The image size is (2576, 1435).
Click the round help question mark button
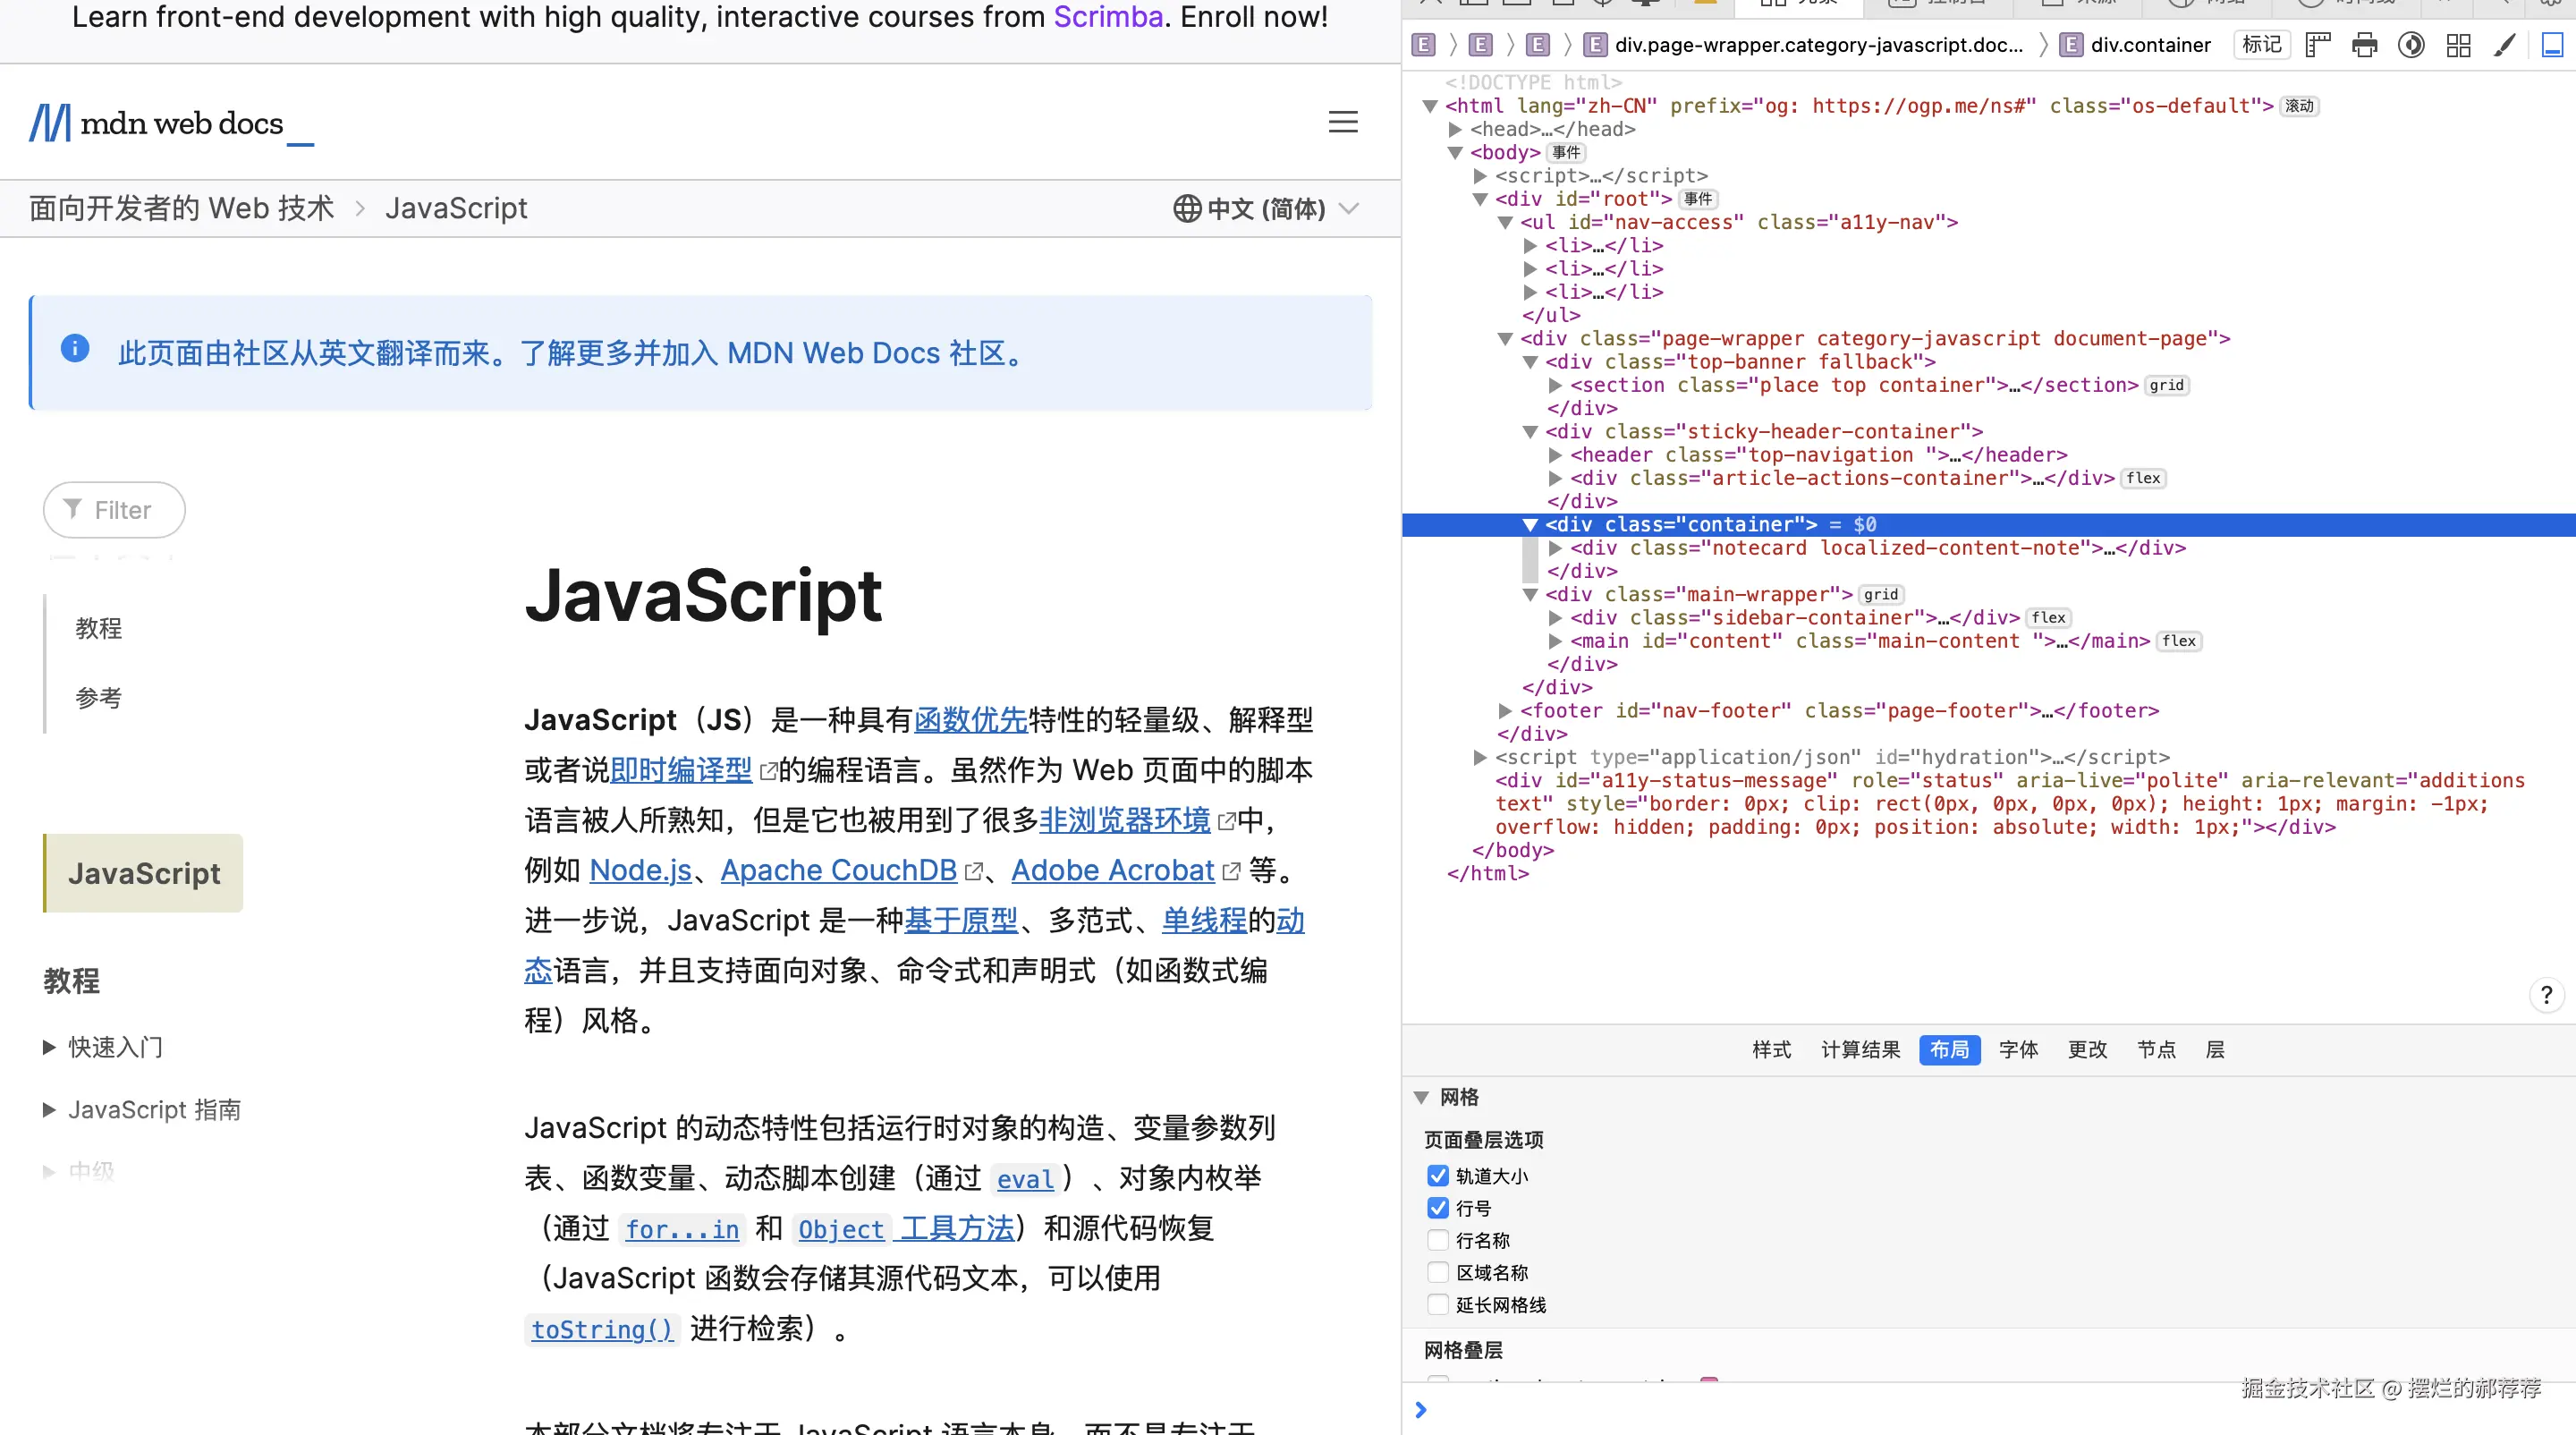coord(2546,995)
